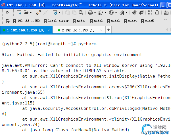Viewport: 171px width, 137px height.
Task: Switch to tab 2 192.168.1.250 [1]
Action: [79, 30]
